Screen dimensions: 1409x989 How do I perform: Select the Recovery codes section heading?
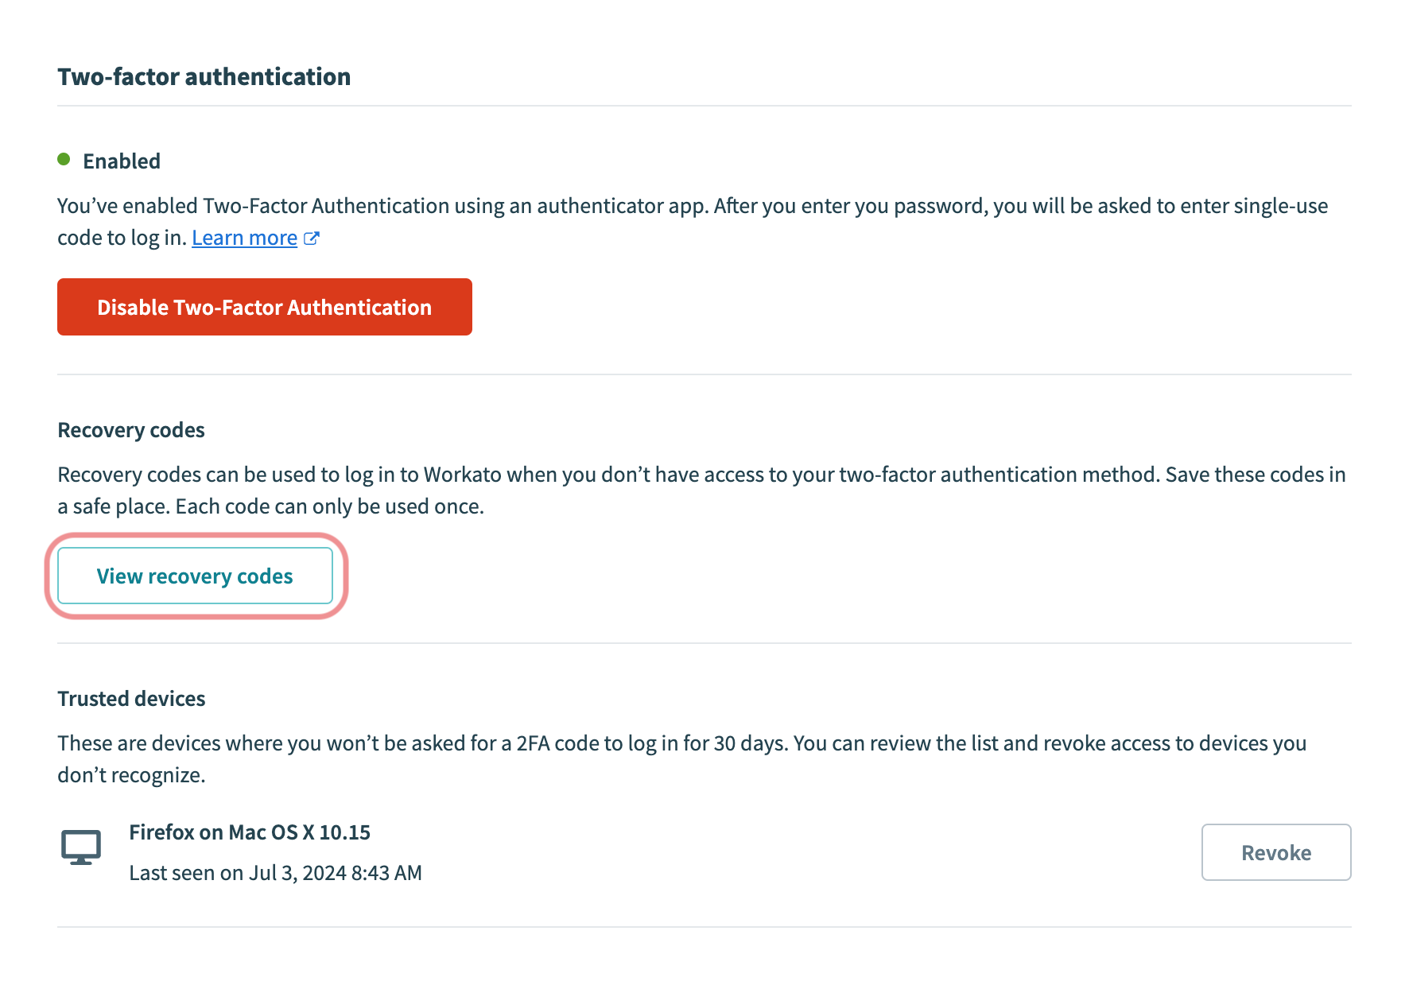(x=131, y=430)
